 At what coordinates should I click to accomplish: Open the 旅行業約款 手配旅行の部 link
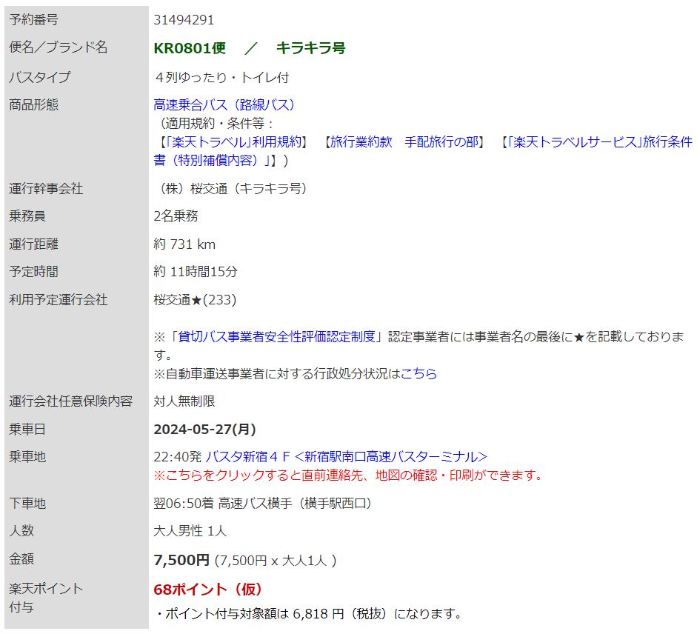[404, 141]
